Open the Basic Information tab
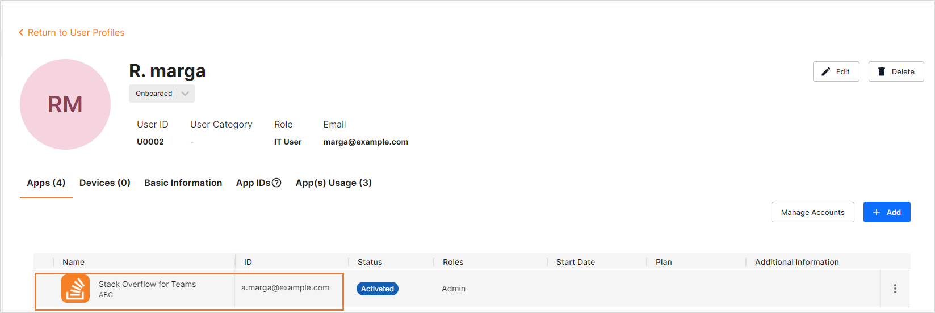This screenshot has height=313, width=935. tap(183, 183)
